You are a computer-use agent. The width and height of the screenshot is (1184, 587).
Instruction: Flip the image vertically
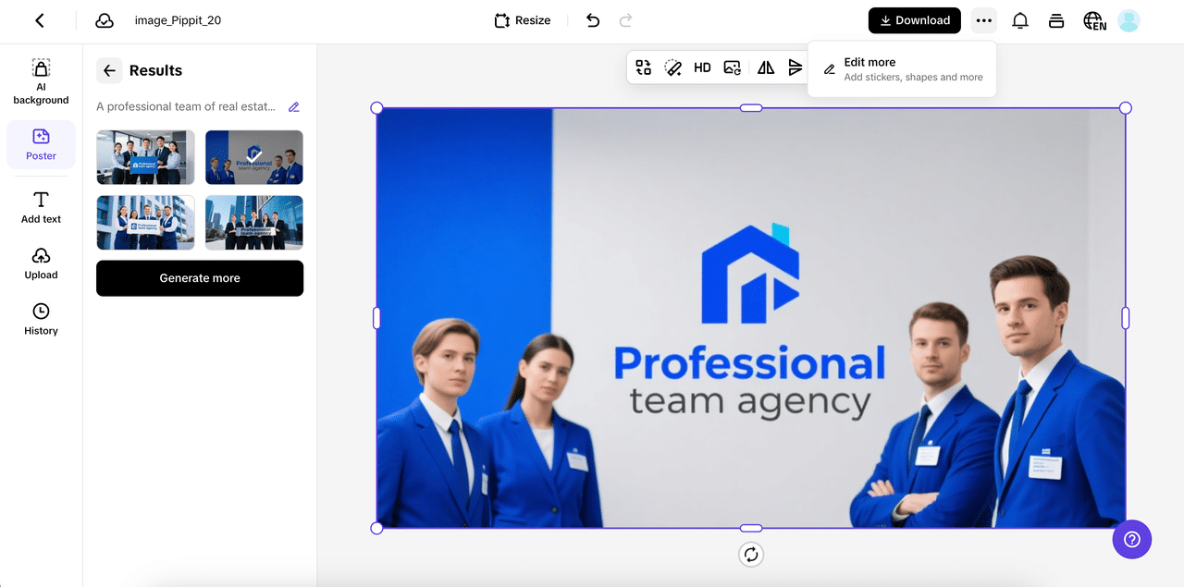click(x=795, y=67)
